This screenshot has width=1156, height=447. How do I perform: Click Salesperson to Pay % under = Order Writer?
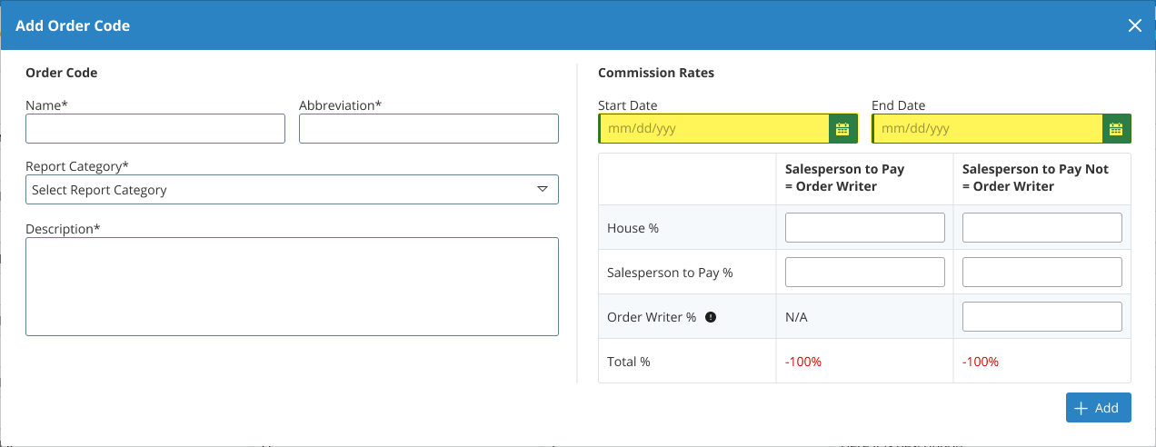click(864, 273)
